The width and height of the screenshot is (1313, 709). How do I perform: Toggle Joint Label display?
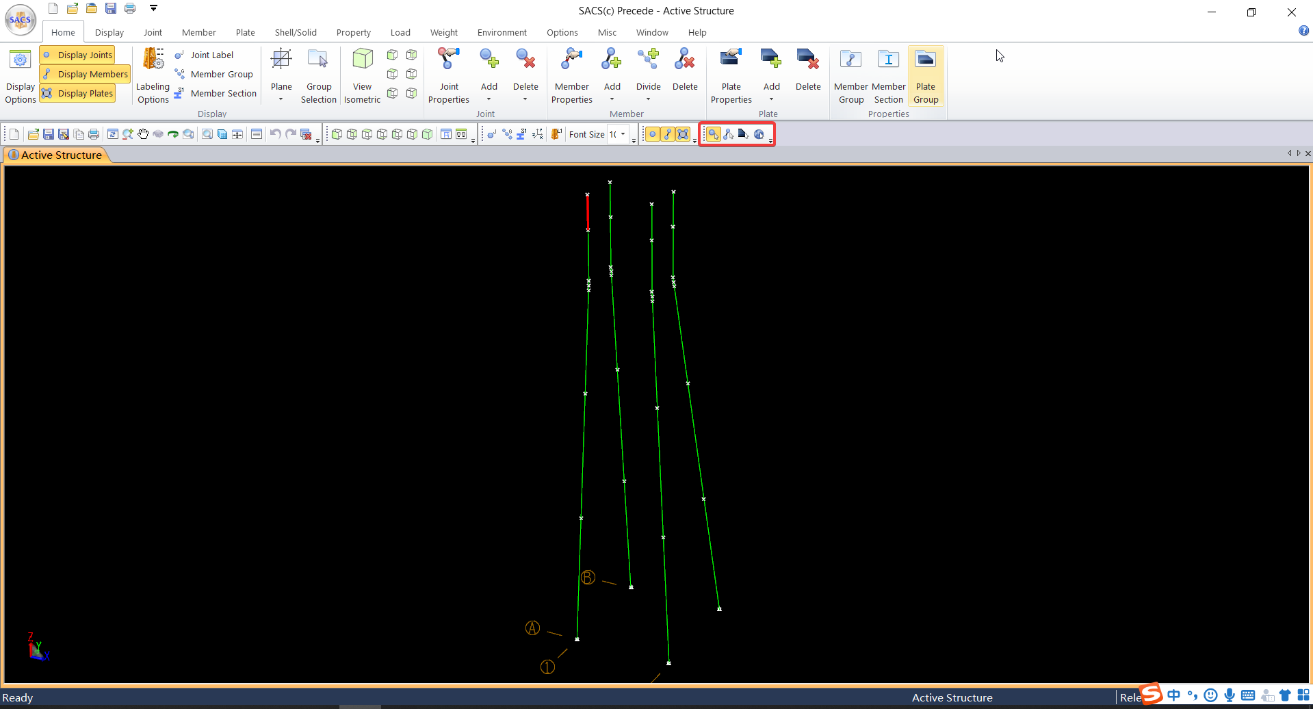coord(205,55)
